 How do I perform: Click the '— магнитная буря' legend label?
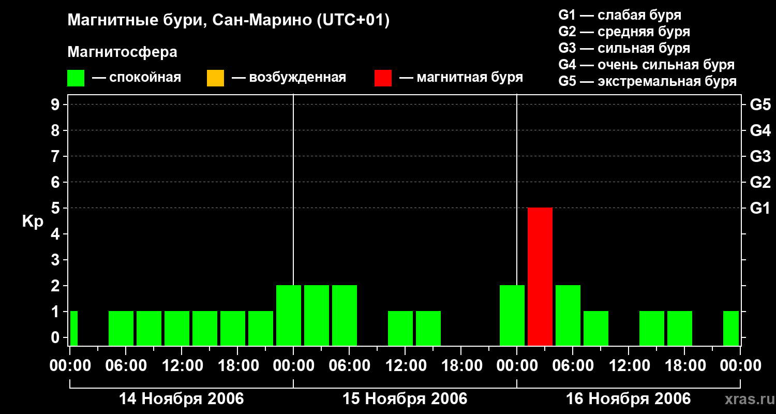(x=461, y=78)
